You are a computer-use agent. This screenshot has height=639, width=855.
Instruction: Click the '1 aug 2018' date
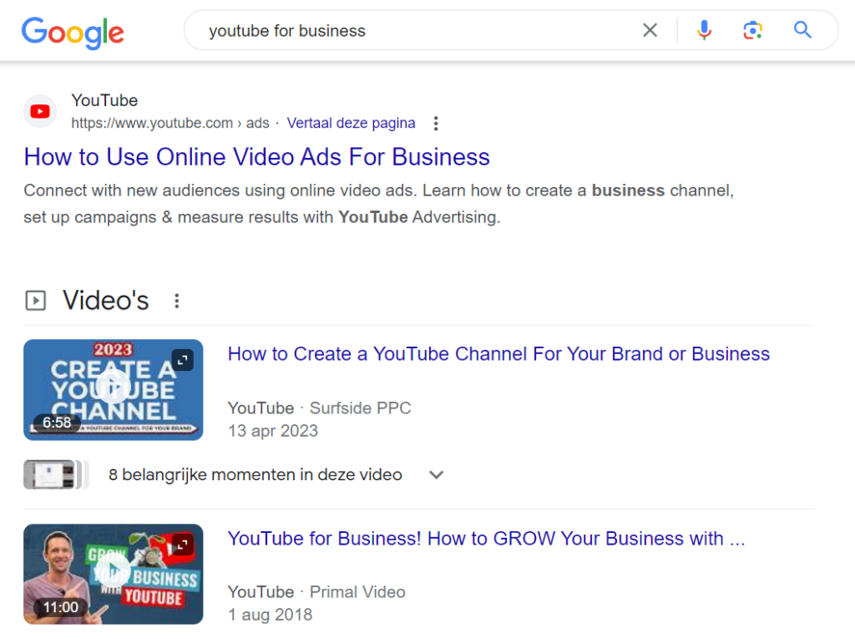(270, 615)
